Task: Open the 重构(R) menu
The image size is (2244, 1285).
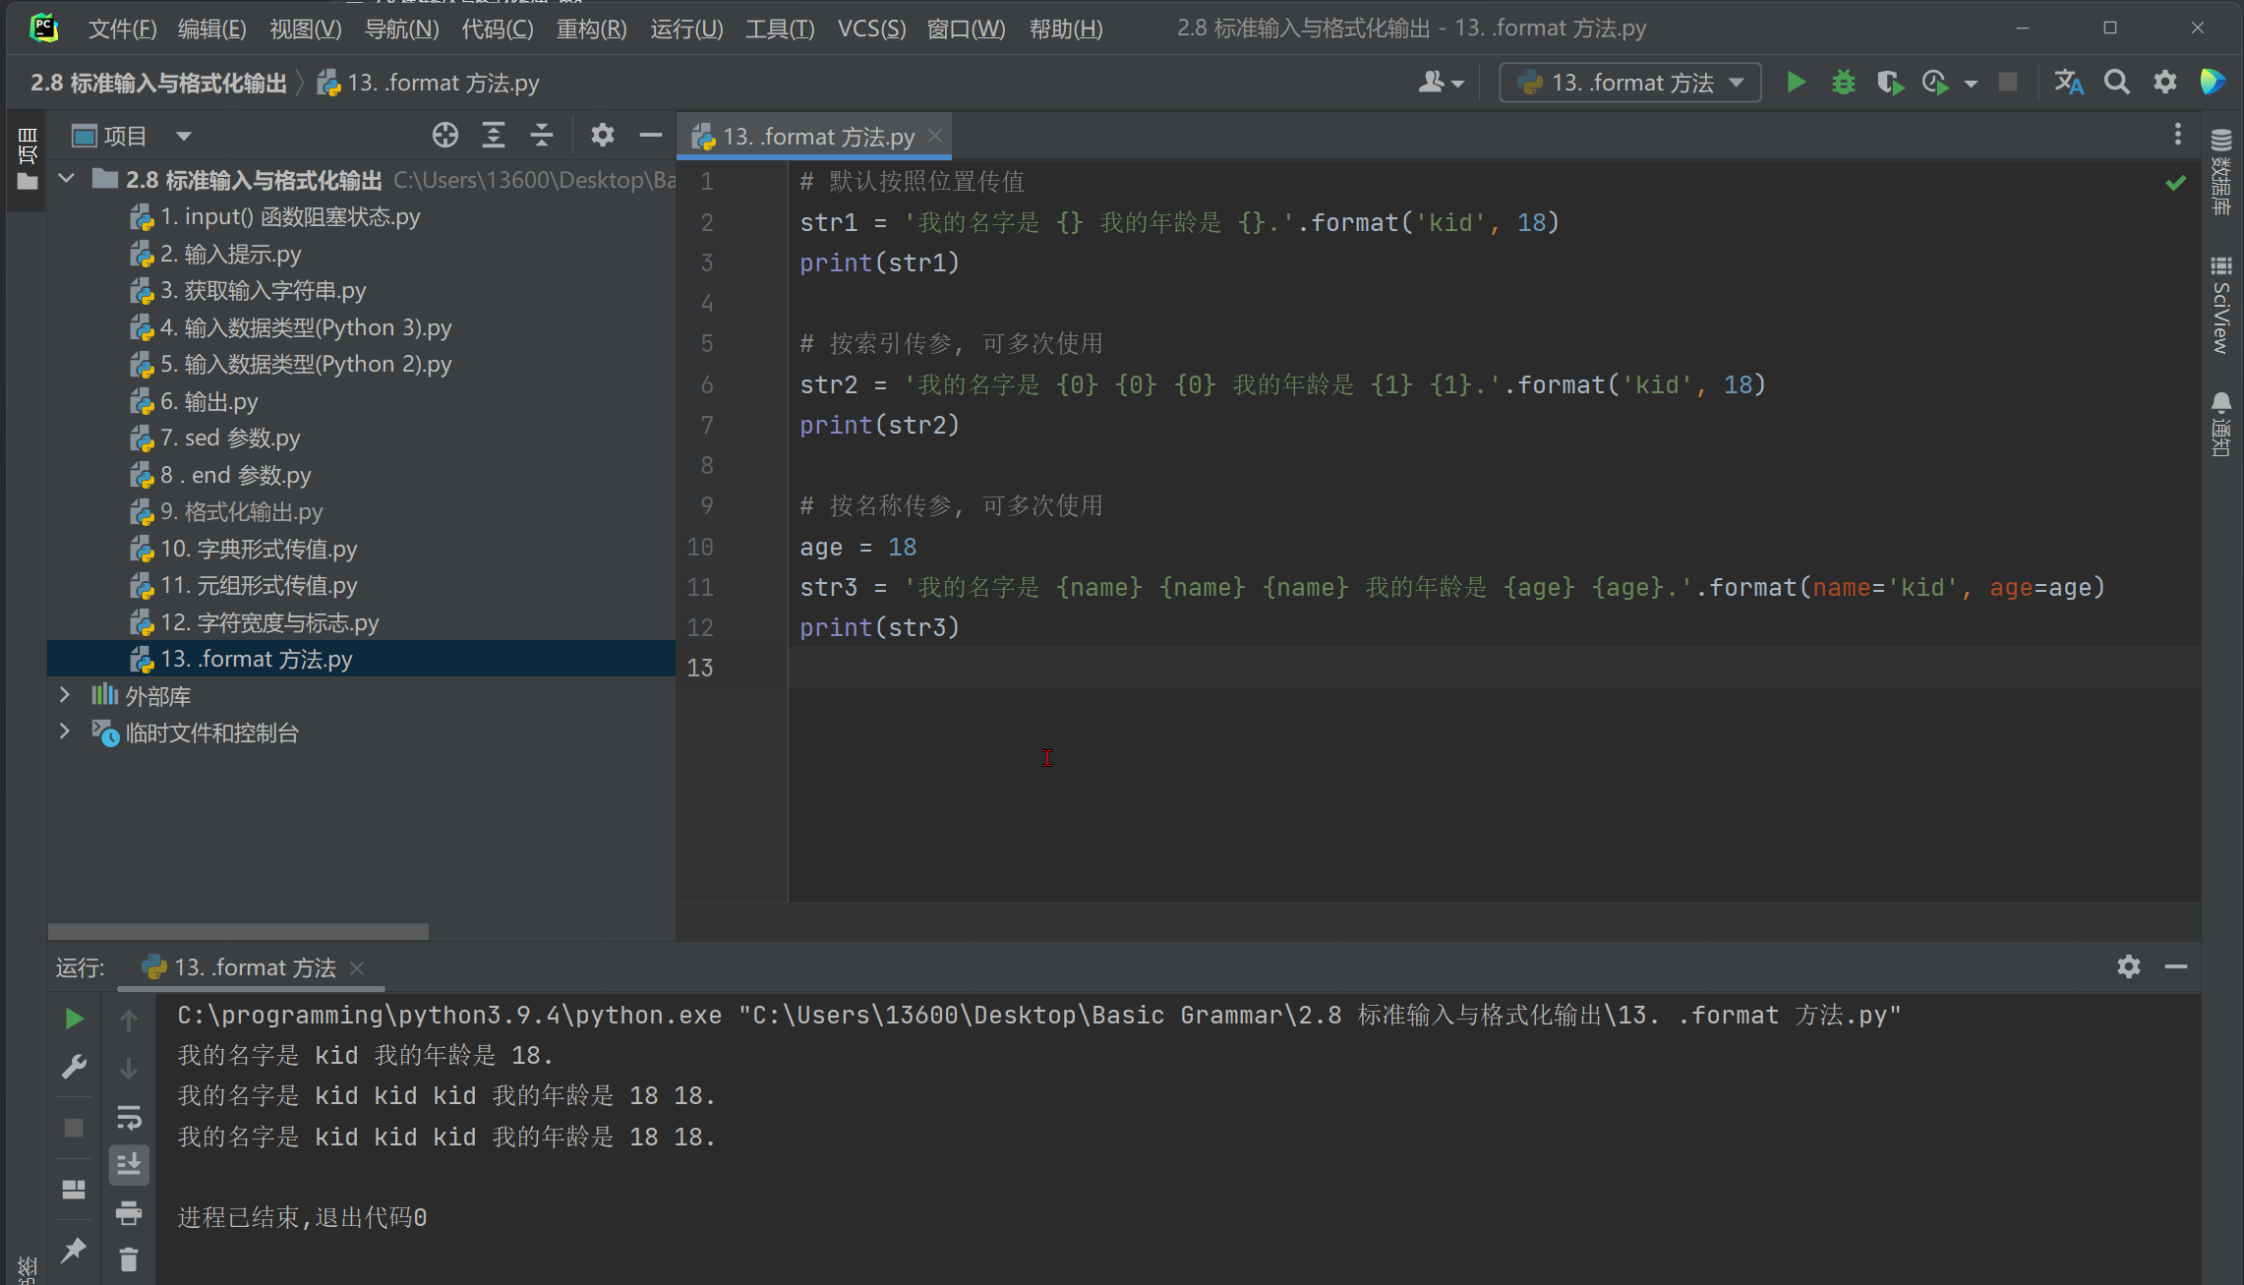Action: coord(591,29)
